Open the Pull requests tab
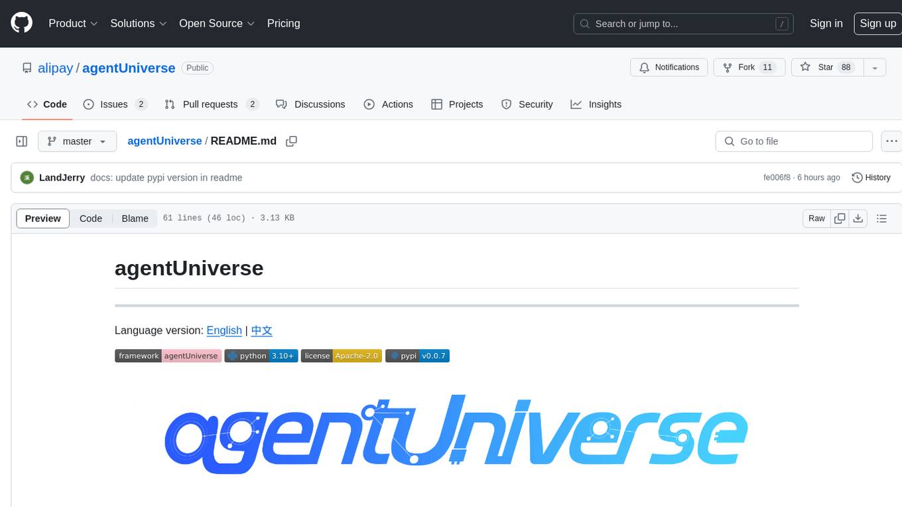 (x=211, y=104)
